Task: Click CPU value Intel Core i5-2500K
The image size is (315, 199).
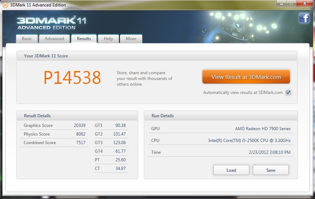Action: coord(249,141)
